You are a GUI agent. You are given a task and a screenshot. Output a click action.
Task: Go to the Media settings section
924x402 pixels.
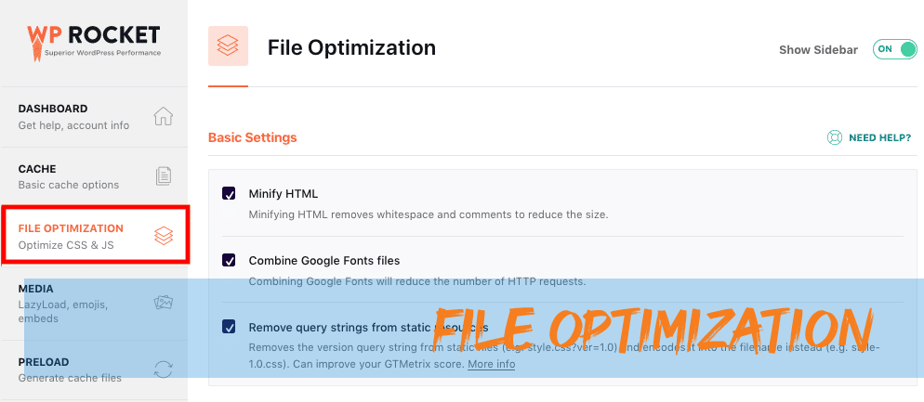tap(94, 303)
